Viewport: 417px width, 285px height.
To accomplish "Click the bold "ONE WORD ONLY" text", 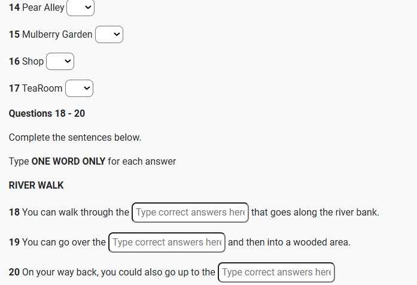I will [68, 162].
